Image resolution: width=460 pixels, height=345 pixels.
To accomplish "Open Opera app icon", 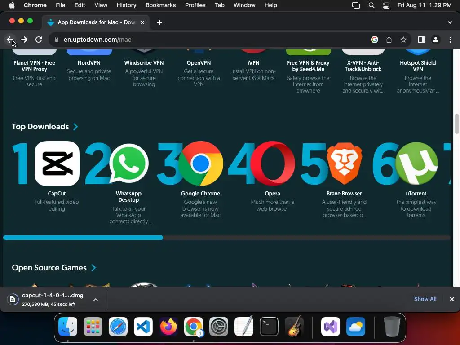I will pyautogui.click(x=273, y=164).
